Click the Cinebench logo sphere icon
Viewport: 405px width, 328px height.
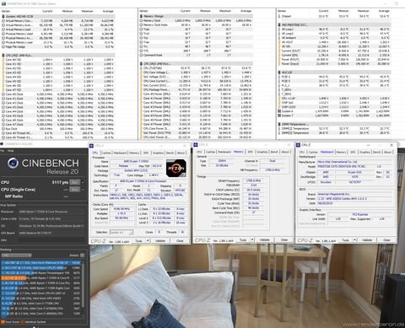click(x=13, y=163)
